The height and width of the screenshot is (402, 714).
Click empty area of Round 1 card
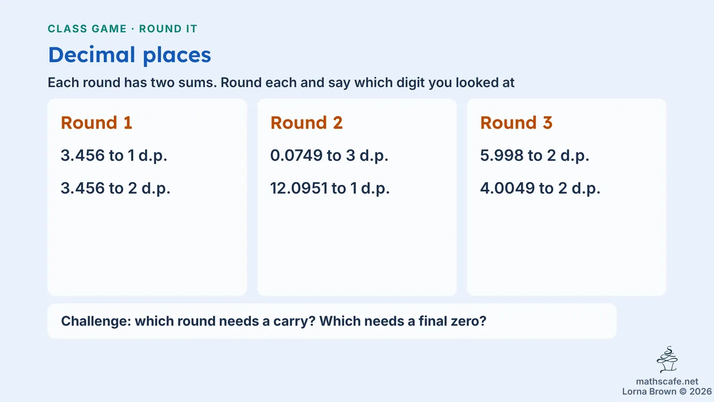click(x=147, y=246)
